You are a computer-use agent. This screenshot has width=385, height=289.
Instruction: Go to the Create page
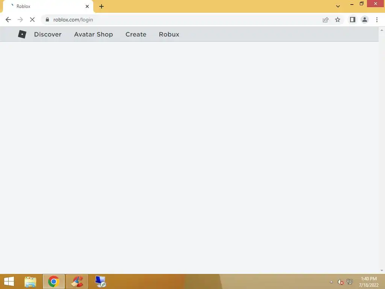coord(136,34)
